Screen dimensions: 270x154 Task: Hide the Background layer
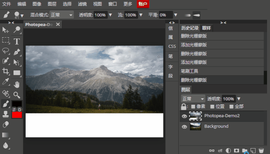pos(184,127)
